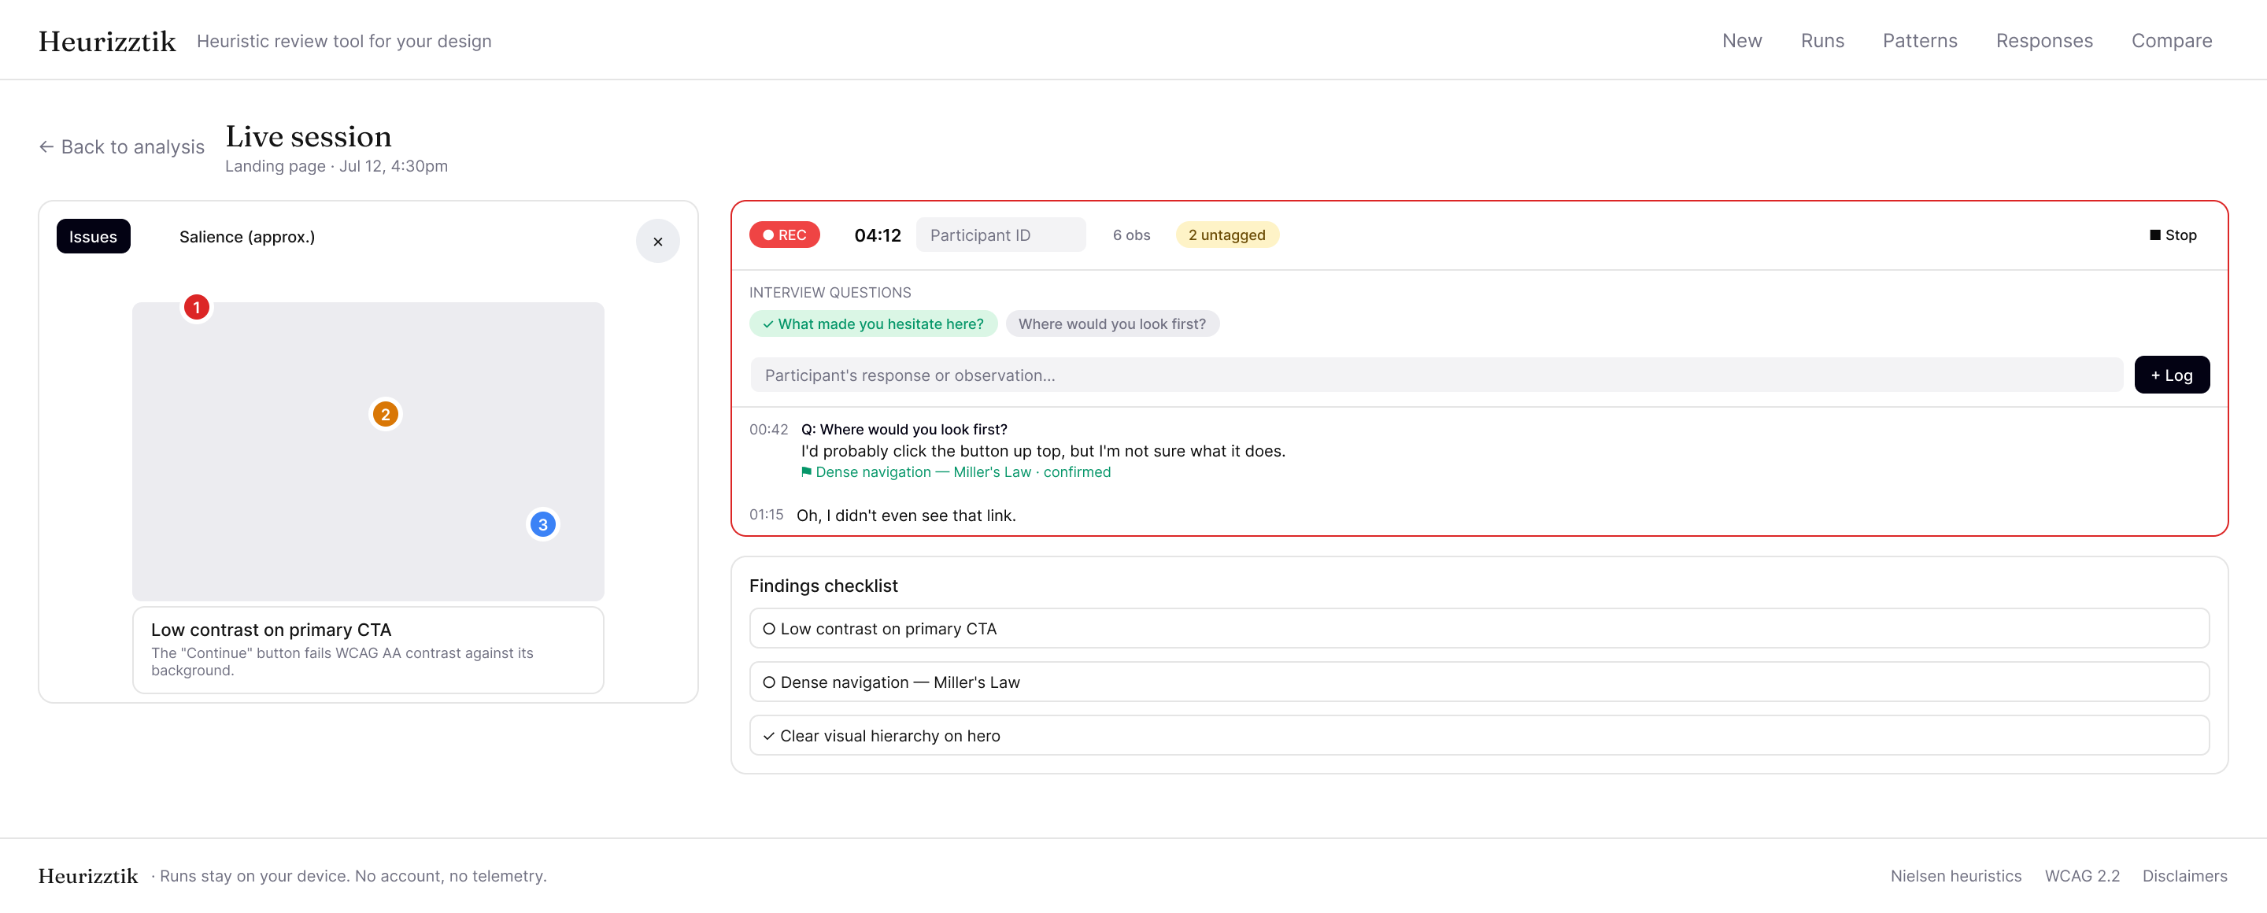This screenshot has height=913, width=2267.
Task: Open the Responses page
Action: click(x=2043, y=40)
